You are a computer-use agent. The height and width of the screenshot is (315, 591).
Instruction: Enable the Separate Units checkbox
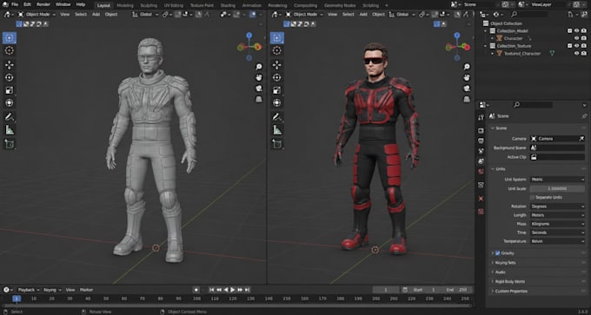click(532, 197)
